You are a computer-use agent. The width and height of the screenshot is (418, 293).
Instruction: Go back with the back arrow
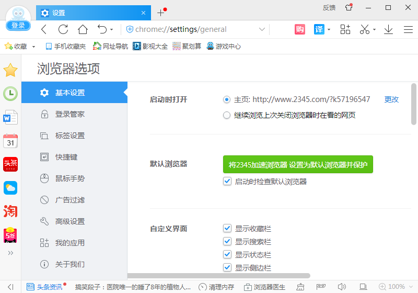(44, 29)
